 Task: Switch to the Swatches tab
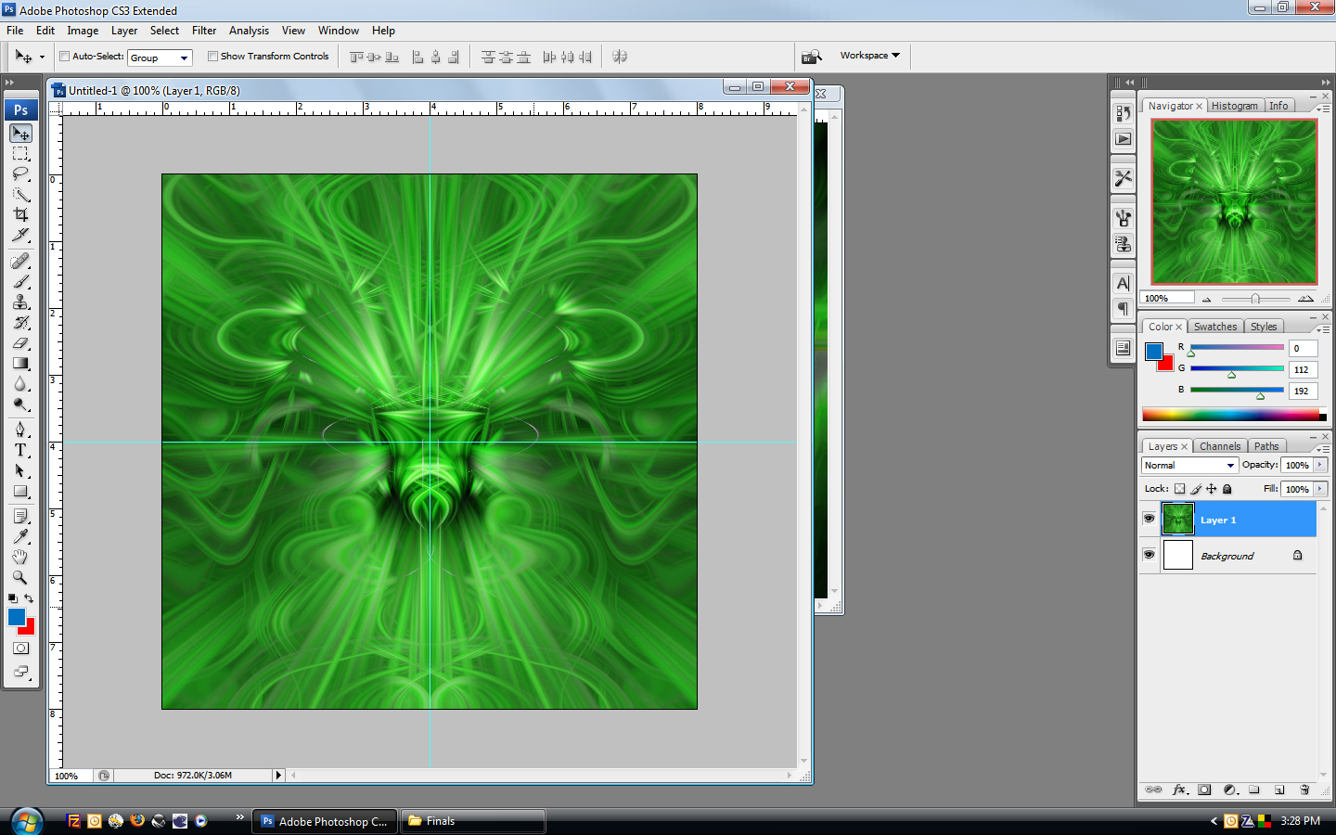pyautogui.click(x=1215, y=327)
